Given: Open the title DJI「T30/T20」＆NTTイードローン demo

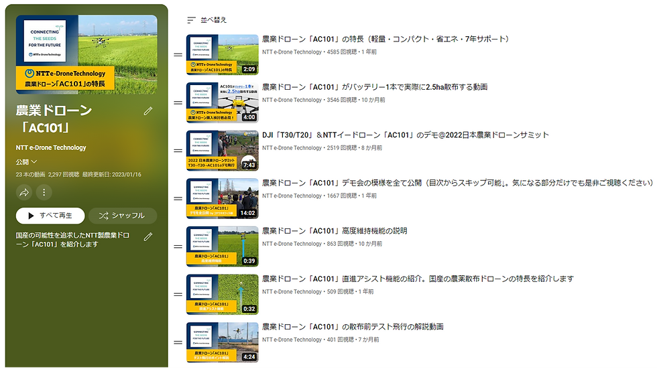Looking at the screenshot, I should coord(406,135).
